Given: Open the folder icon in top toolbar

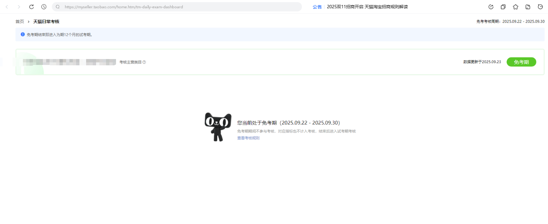Looking at the screenshot, I should pos(528,7).
